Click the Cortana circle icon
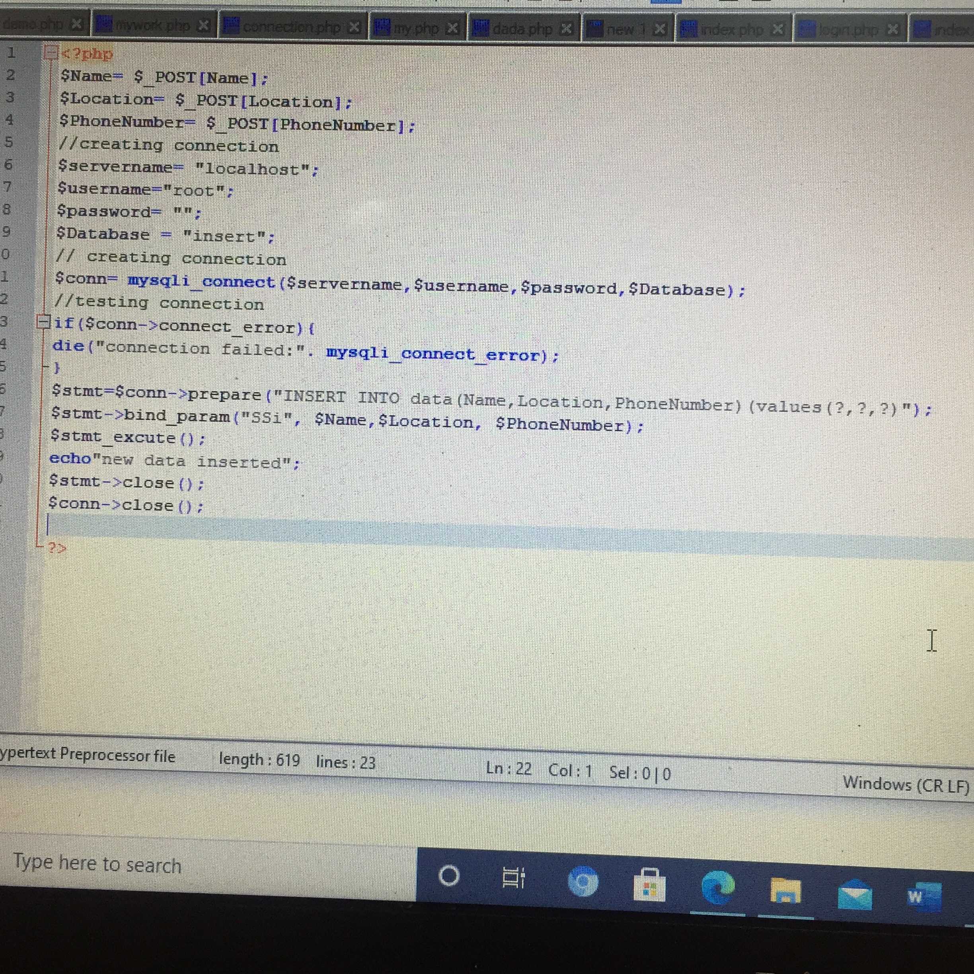This screenshot has width=974, height=974. [x=449, y=876]
